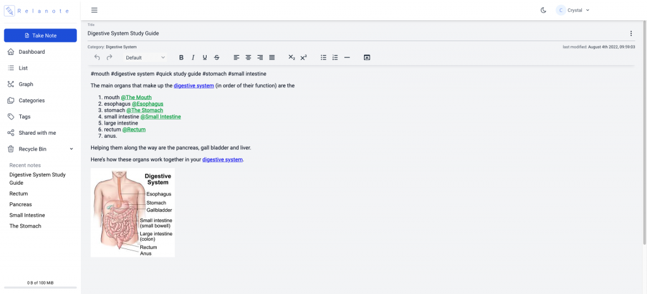
Task: Click the 0 B of 100 MiB text
Action: click(x=40, y=283)
